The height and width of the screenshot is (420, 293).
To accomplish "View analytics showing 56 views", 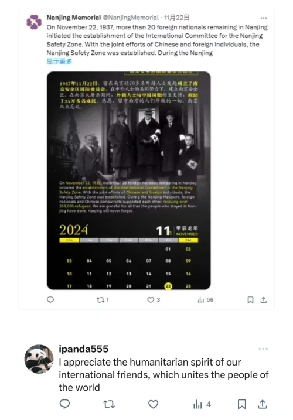I will [x=205, y=300].
